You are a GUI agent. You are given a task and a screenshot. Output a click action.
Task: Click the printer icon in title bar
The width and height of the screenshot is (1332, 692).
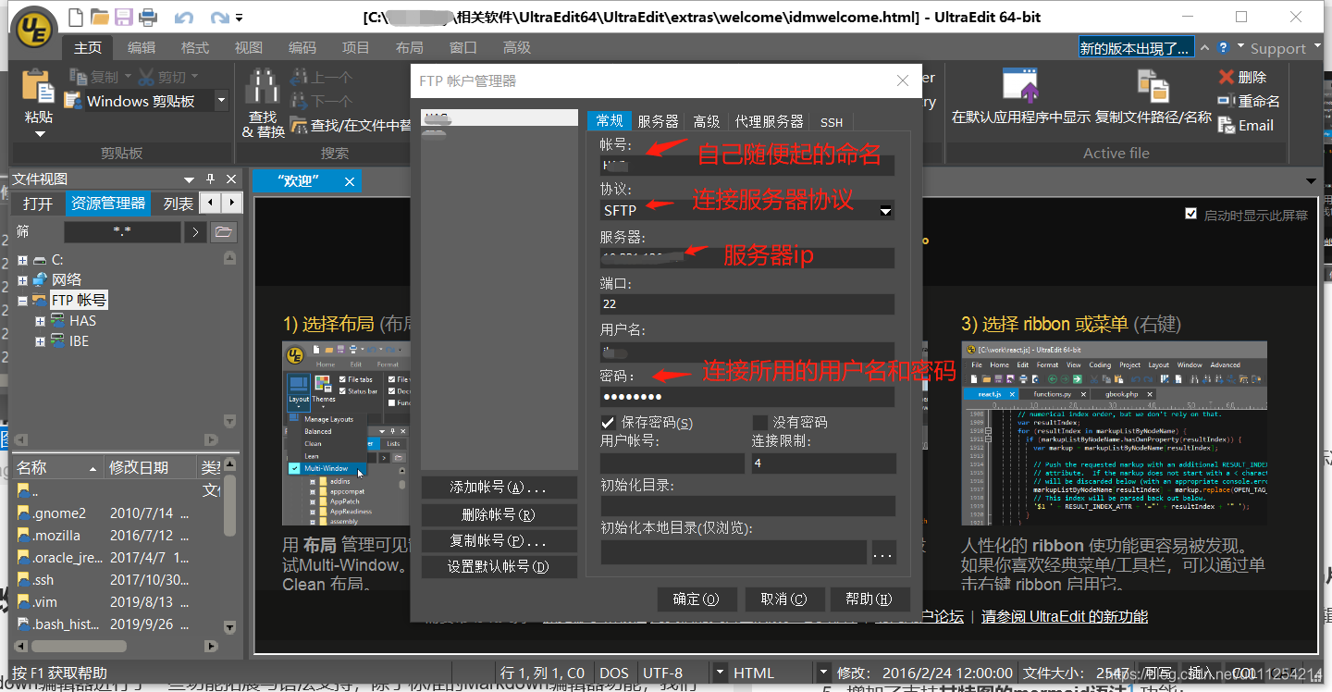click(x=148, y=17)
